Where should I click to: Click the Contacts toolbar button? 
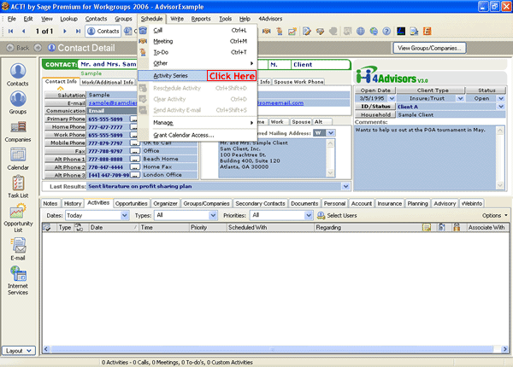pos(103,31)
